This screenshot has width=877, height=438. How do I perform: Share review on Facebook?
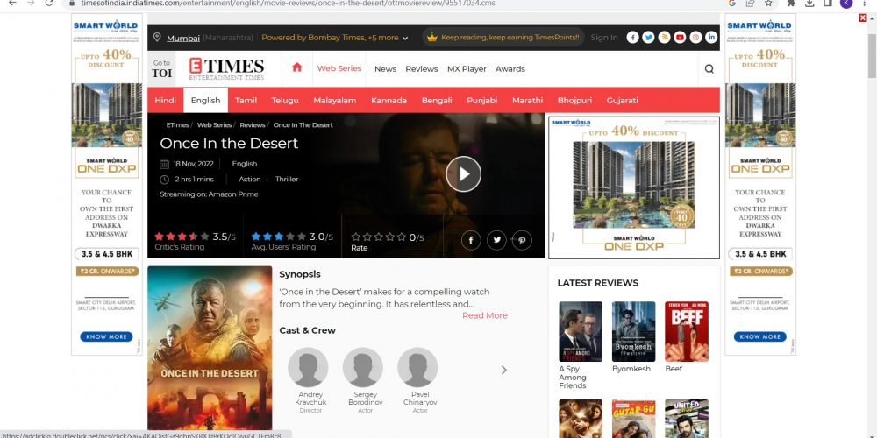(471, 240)
